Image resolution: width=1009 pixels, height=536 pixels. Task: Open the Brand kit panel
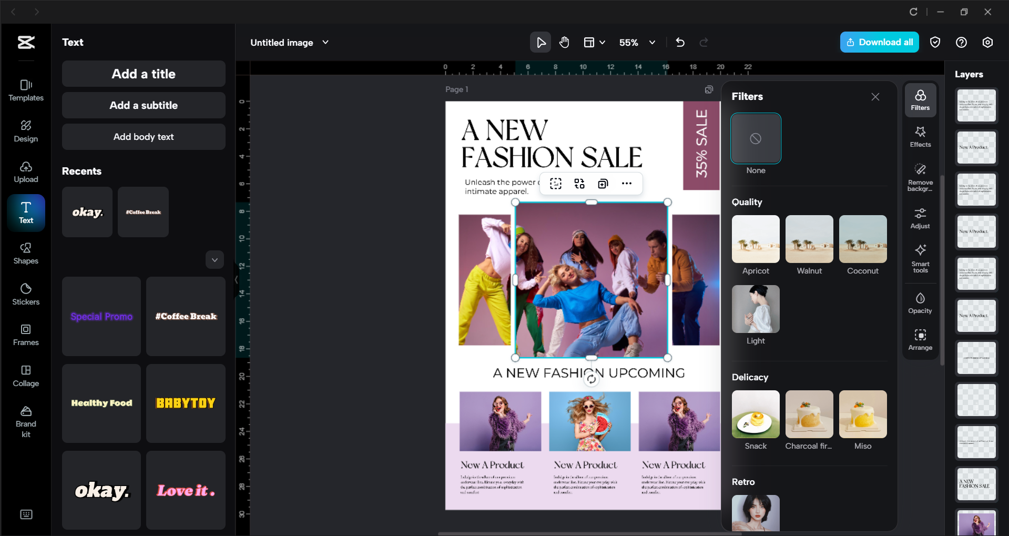coord(26,421)
